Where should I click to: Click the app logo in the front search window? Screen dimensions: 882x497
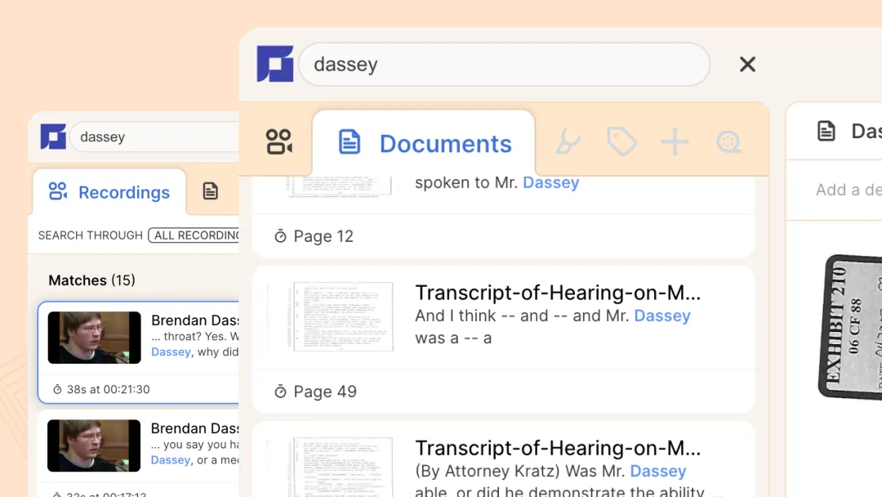[x=275, y=64]
